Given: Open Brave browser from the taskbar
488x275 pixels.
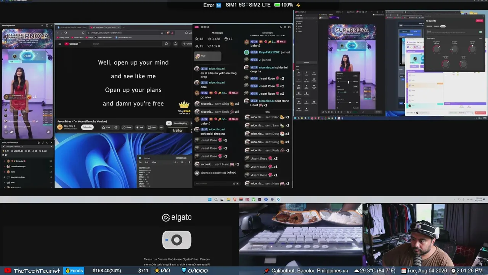Looking at the screenshot, I should coord(234,199).
